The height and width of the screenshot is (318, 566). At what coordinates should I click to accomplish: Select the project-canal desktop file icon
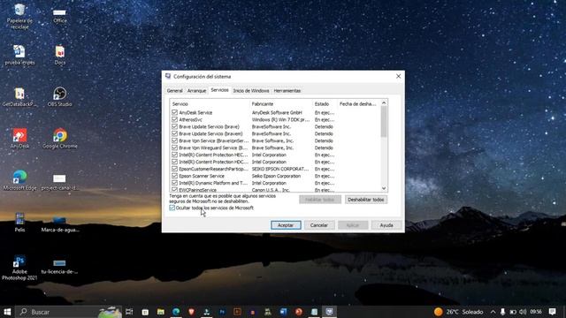coord(59,182)
